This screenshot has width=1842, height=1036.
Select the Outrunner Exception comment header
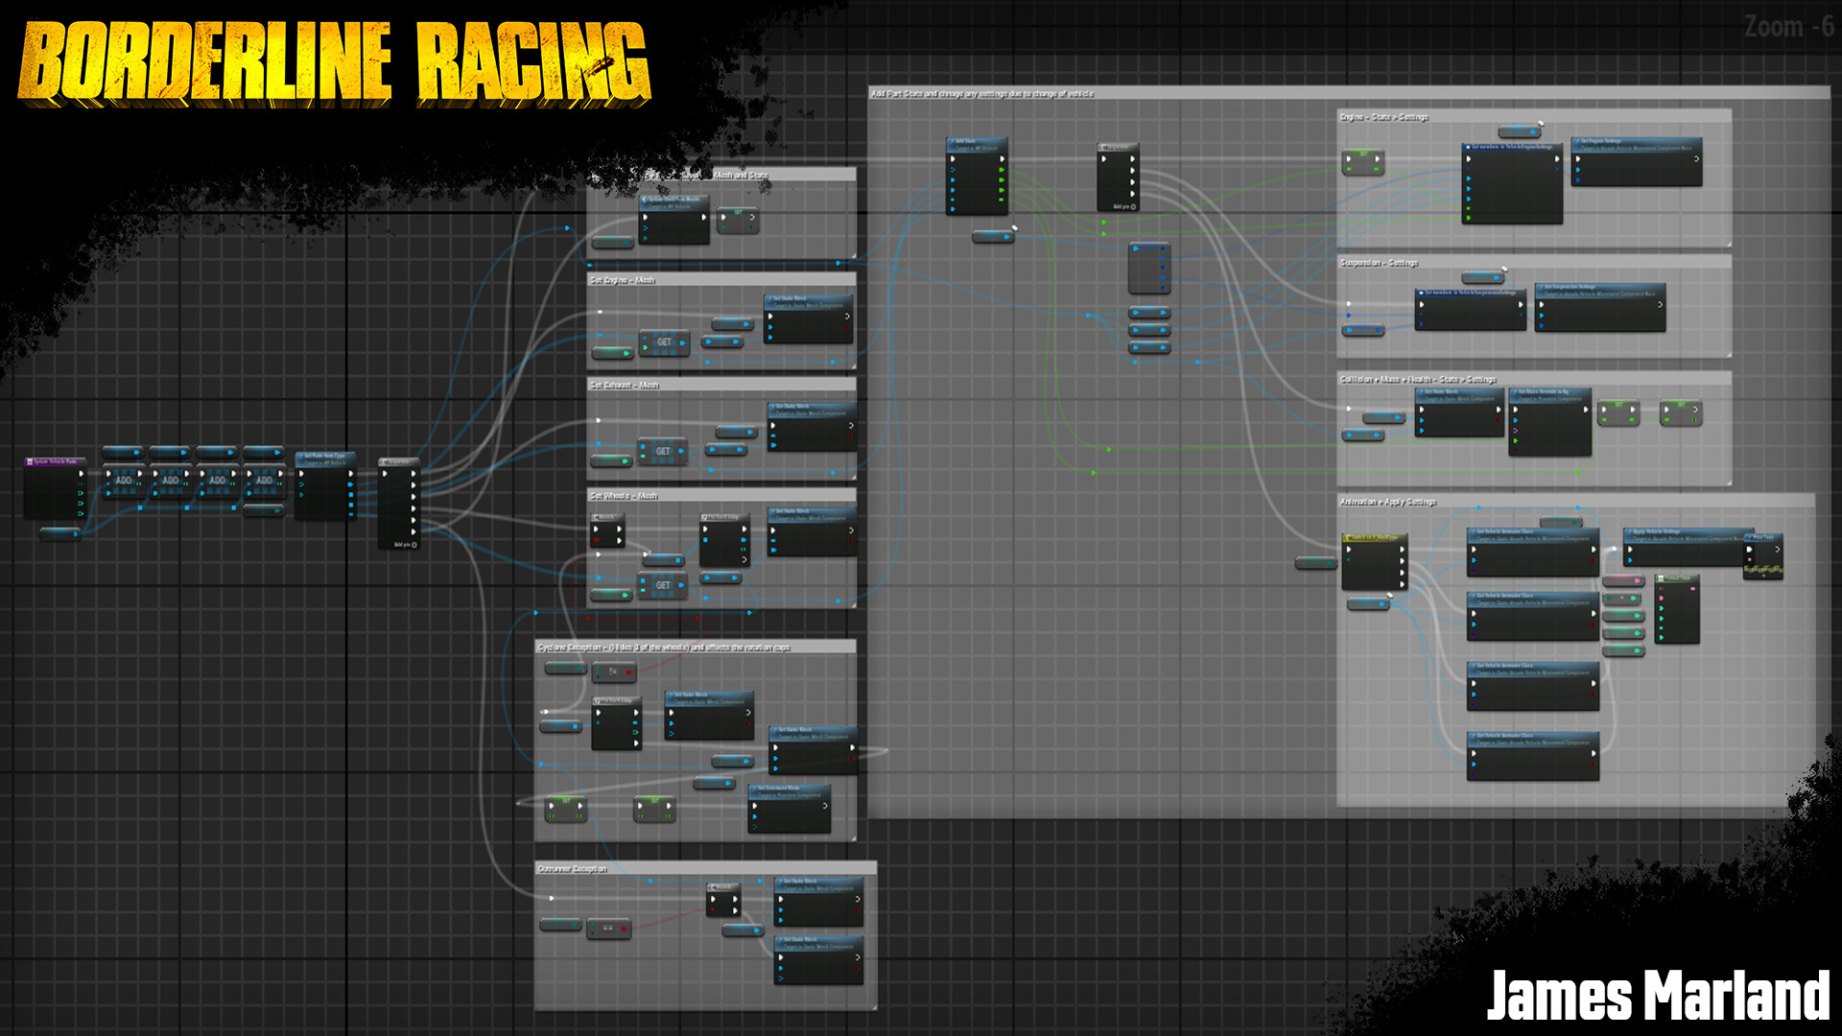click(705, 868)
